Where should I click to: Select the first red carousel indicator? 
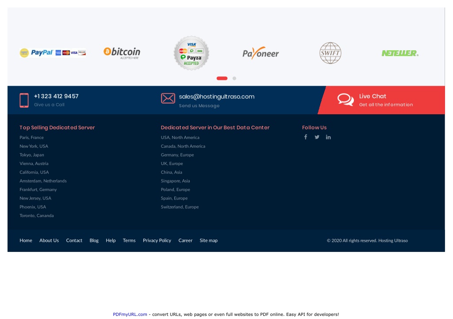coord(222,79)
